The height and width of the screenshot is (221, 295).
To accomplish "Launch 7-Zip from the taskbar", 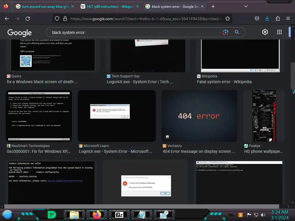I will click(119, 215).
